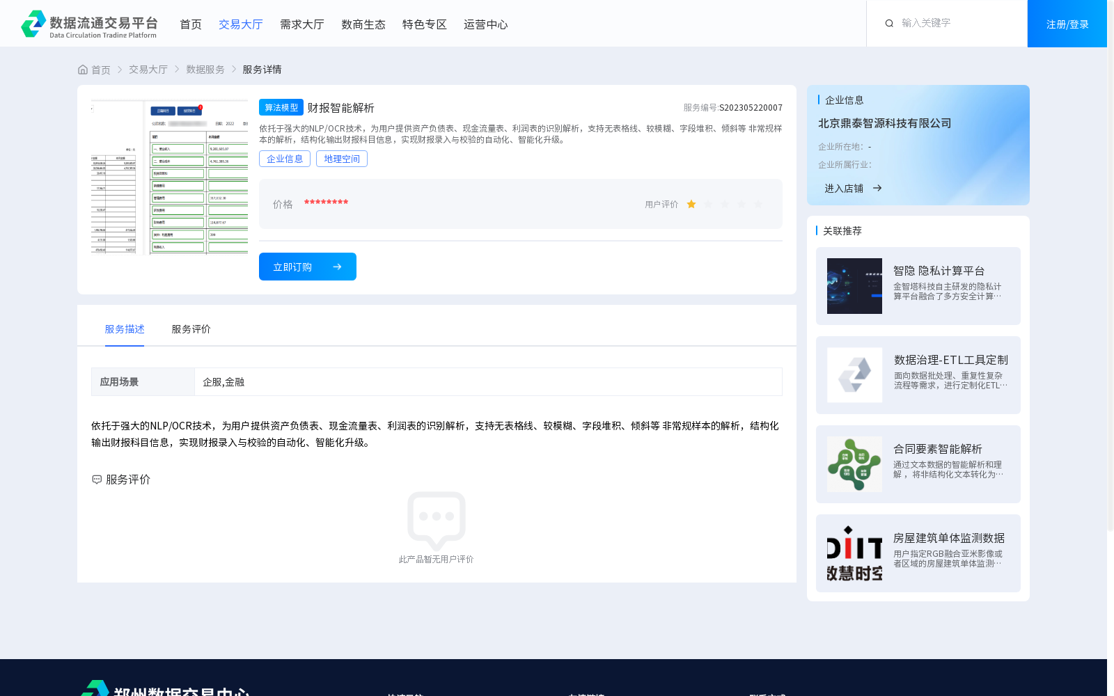Image resolution: width=1114 pixels, height=696 pixels.
Task: Click the 服务详情 breadcrumb text
Action: tap(262, 70)
